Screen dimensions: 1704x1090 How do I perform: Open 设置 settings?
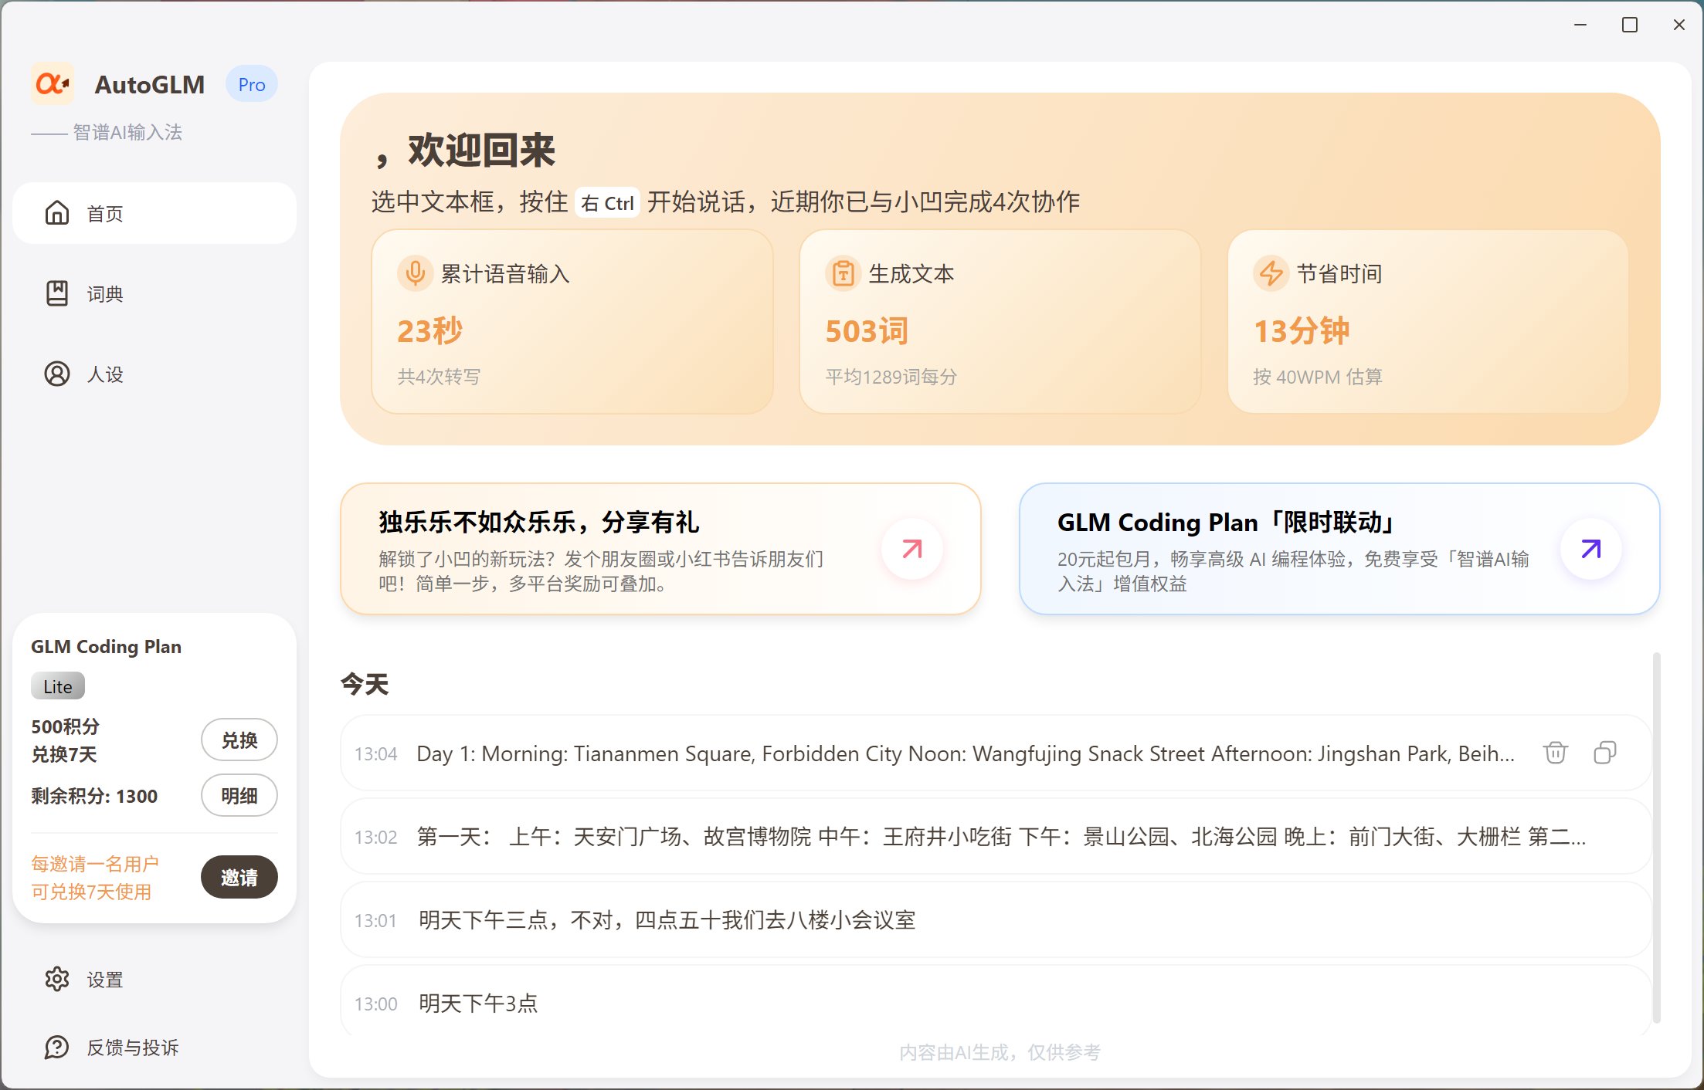(x=104, y=980)
